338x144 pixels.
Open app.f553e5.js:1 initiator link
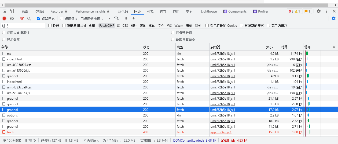pos(221,132)
